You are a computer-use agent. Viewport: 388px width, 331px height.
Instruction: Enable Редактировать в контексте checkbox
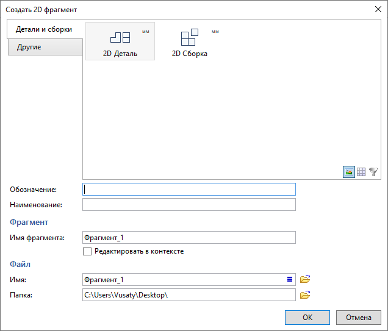tap(87, 251)
